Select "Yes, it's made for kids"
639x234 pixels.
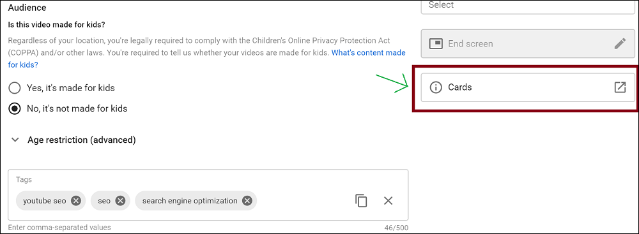[15, 88]
